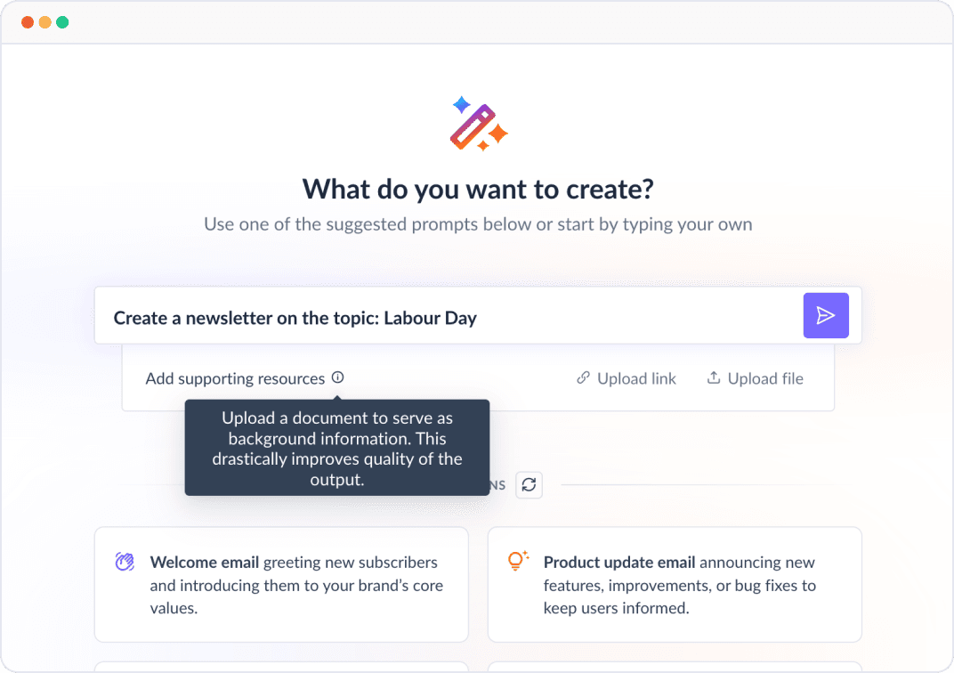Click the suggested prompts subtitle text
The image size is (954, 673).
pos(478,224)
